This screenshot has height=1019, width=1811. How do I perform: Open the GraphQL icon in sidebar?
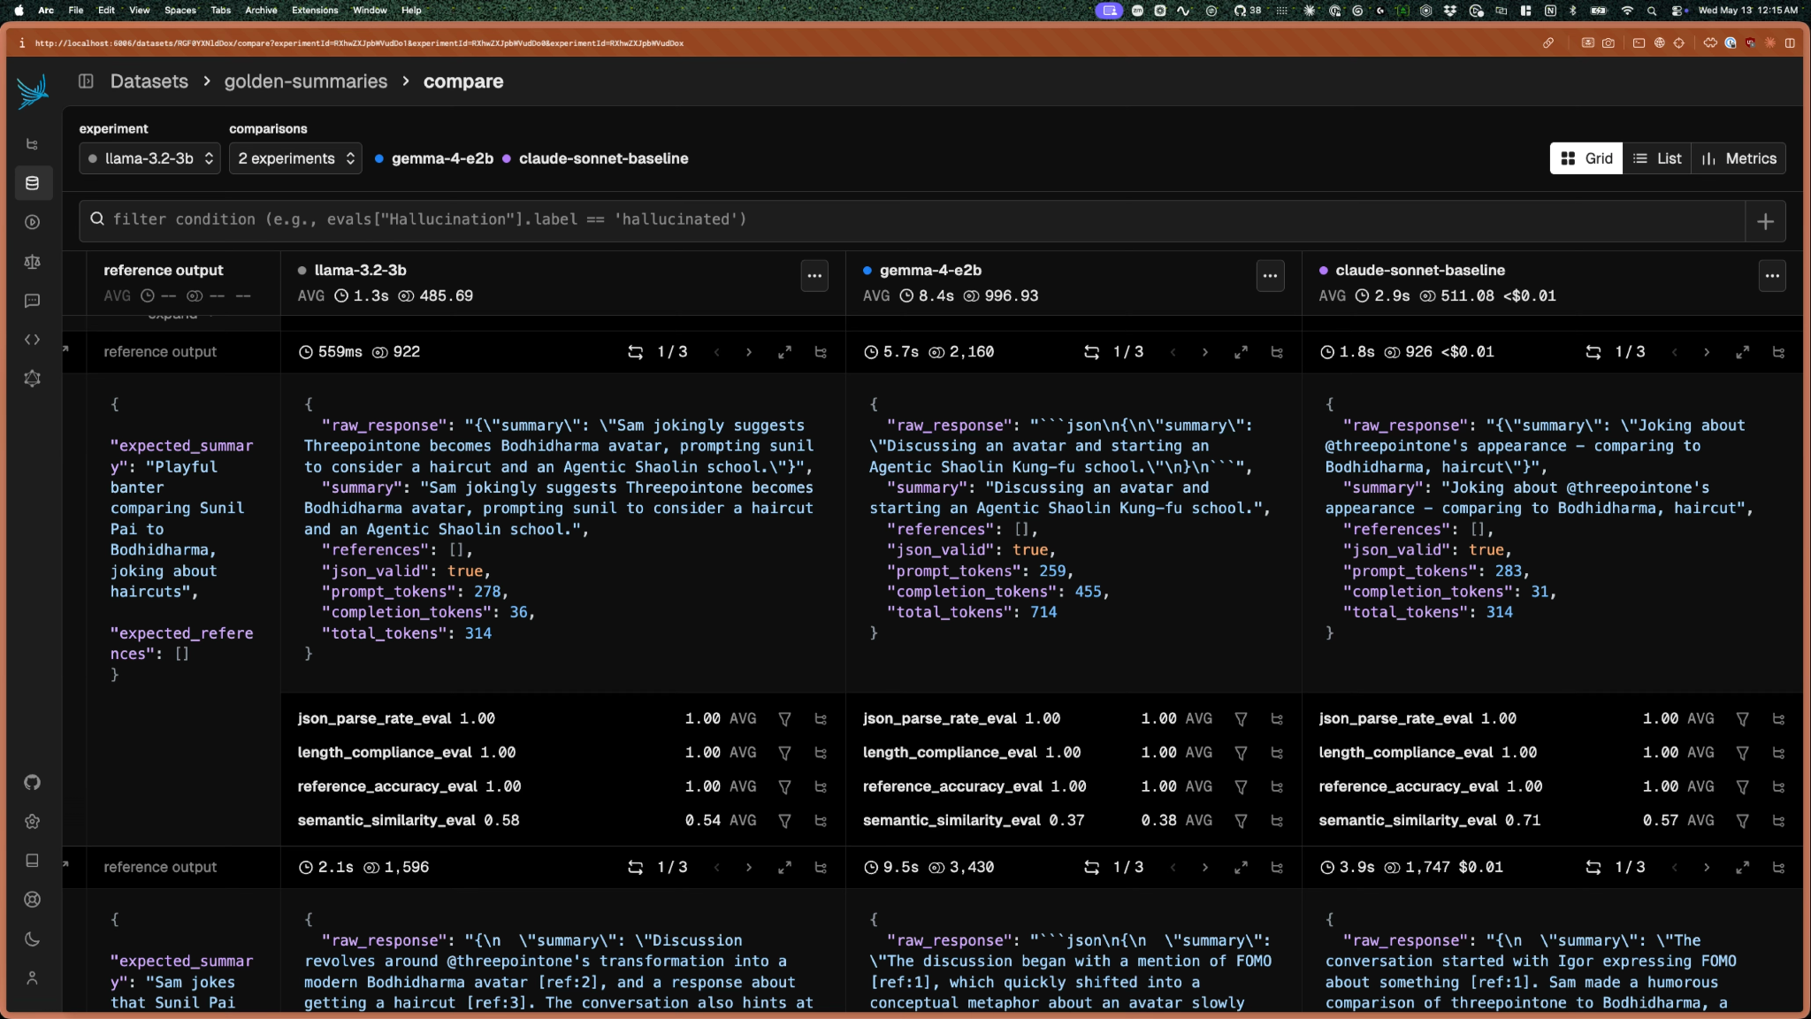tap(33, 379)
